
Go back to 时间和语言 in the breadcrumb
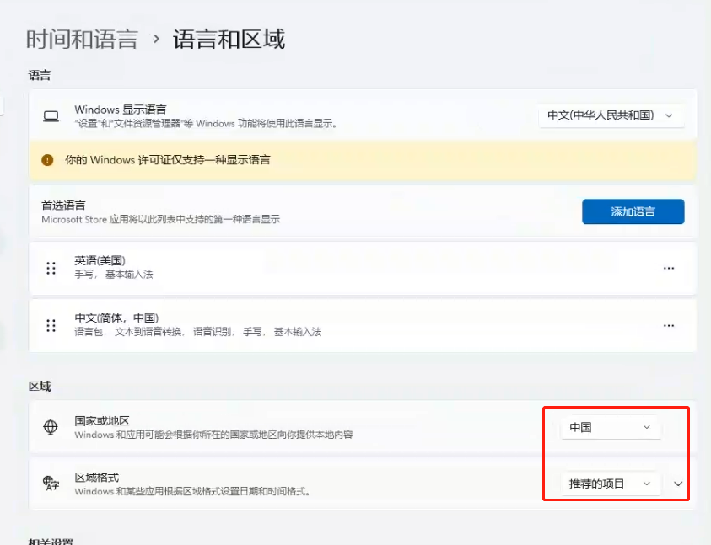[x=82, y=39]
